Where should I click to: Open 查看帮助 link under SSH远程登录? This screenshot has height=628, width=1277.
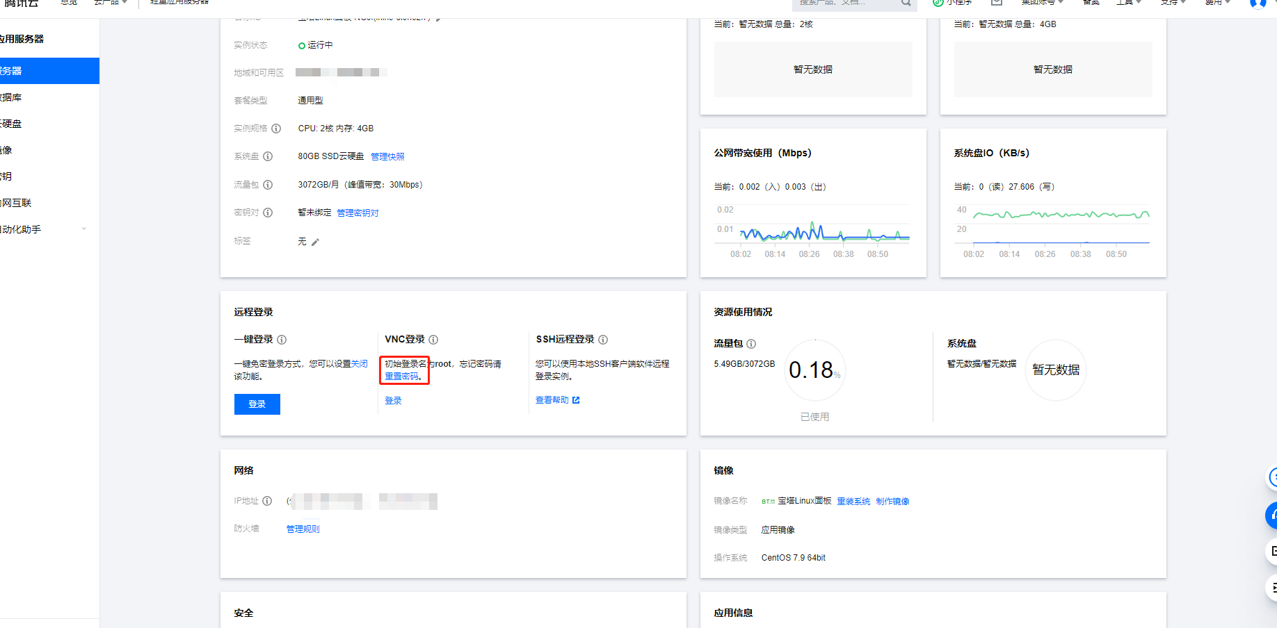pyautogui.click(x=557, y=400)
